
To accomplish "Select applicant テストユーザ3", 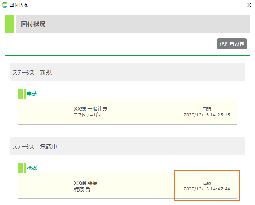I will tap(87, 115).
